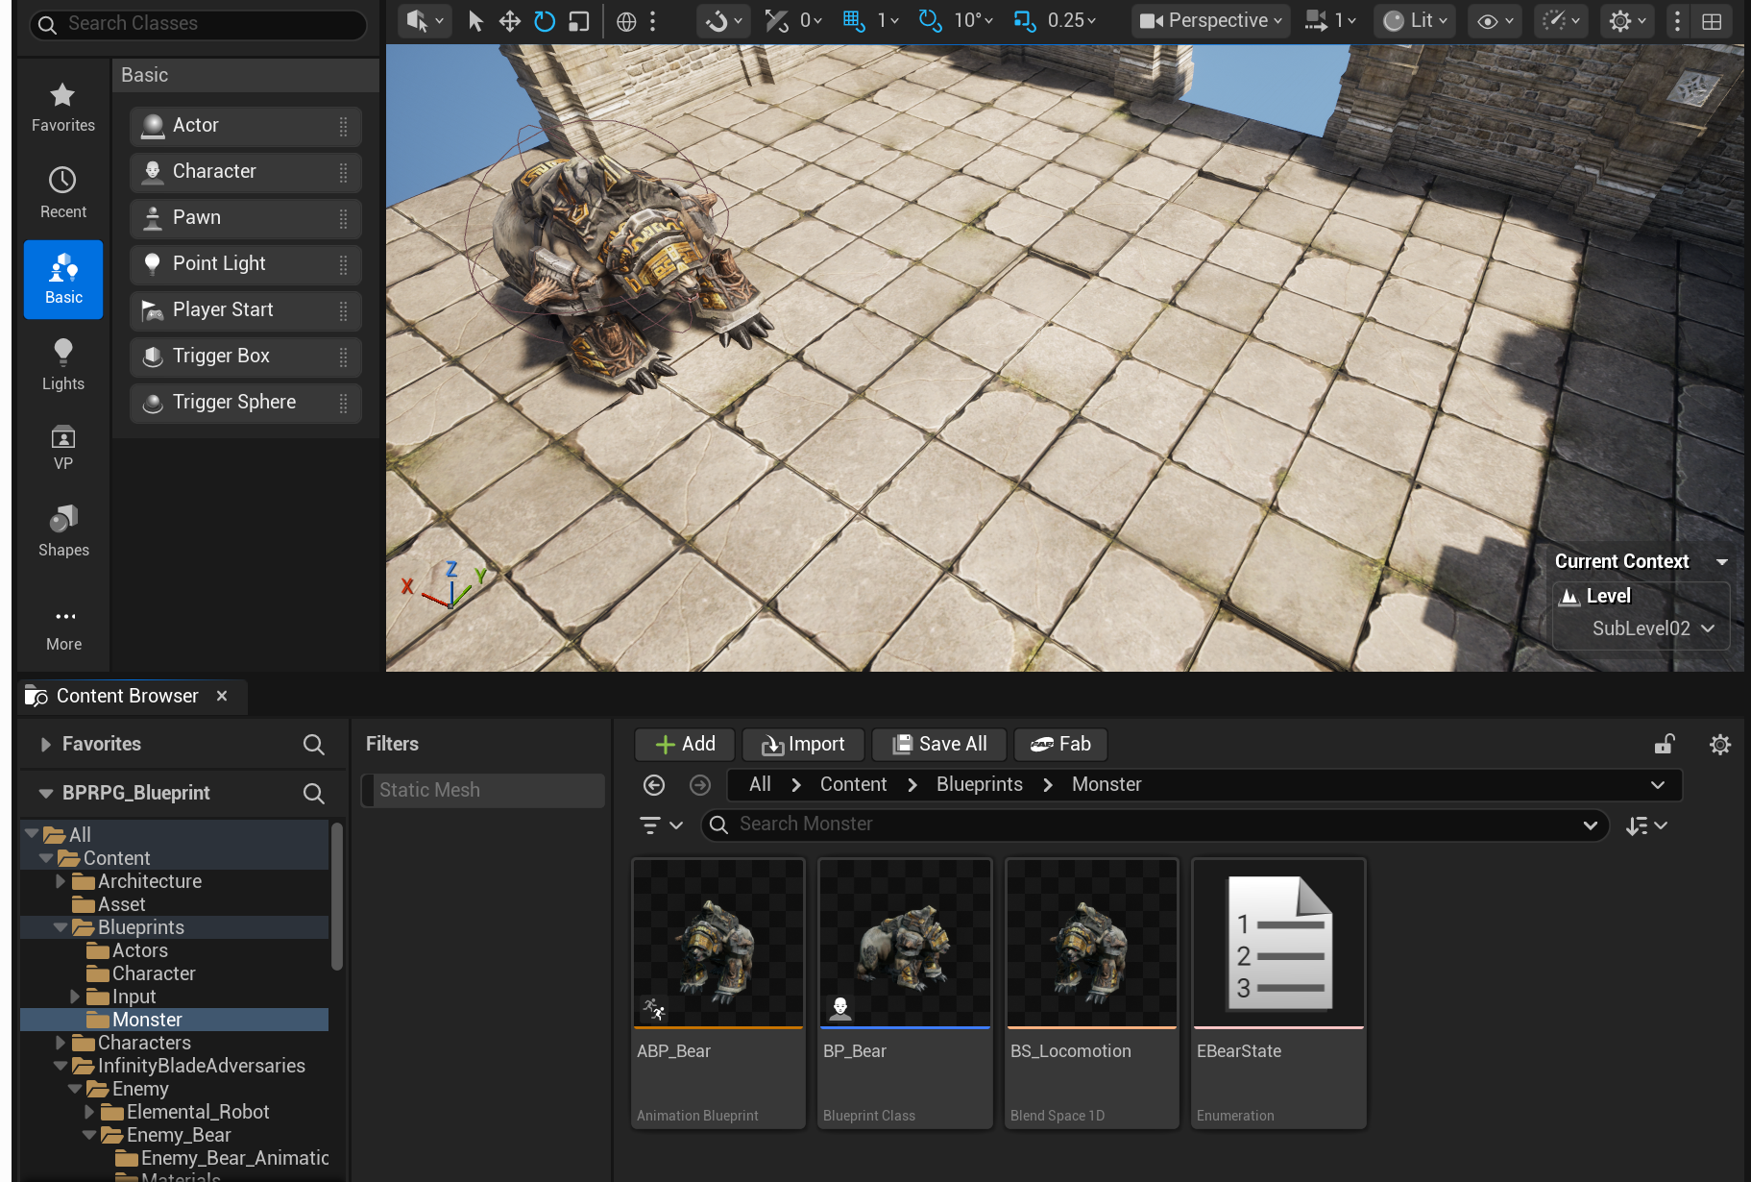Collapse the Current Context arrow
The width and height of the screenshot is (1751, 1182).
pyautogui.click(x=1722, y=562)
